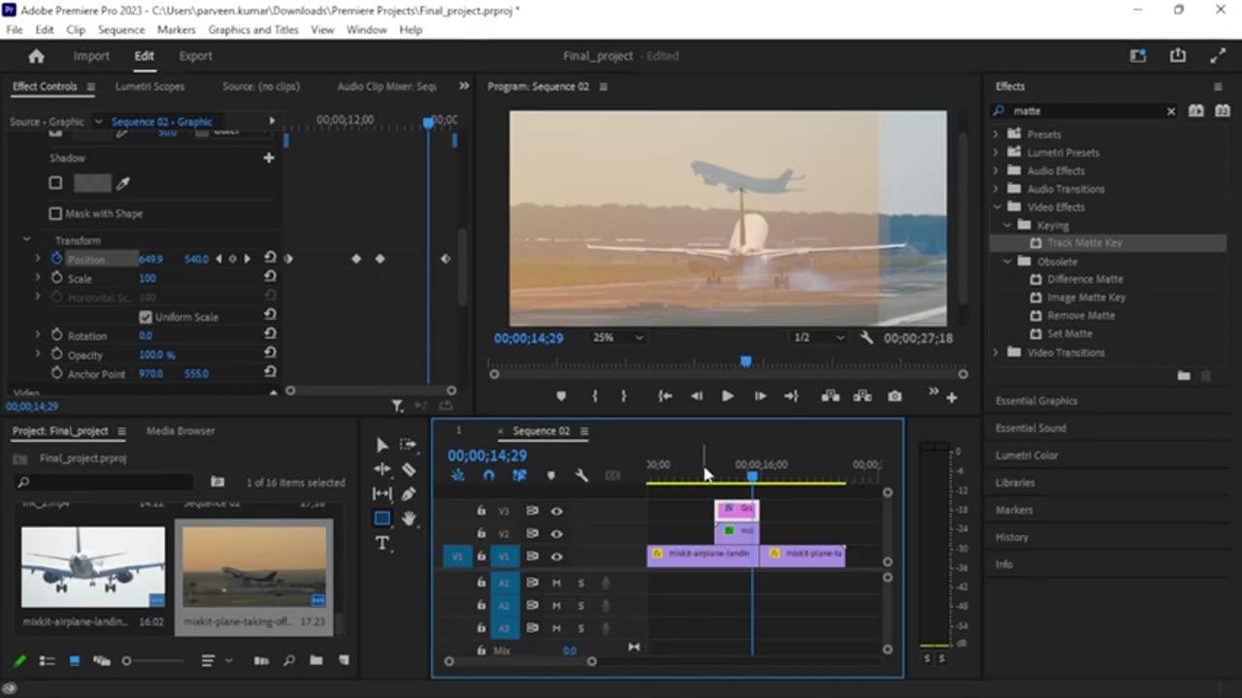
Task: Select the Type tool
Action: [x=381, y=542]
